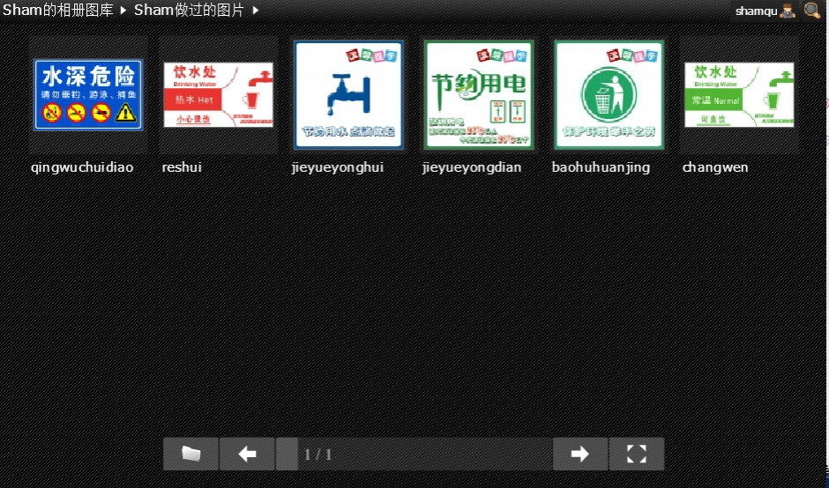Image resolution: width=829 pixels, height=488 pixels.
Task: Click the 'jieyueyongdian' caption text
Action: (472, 167)
